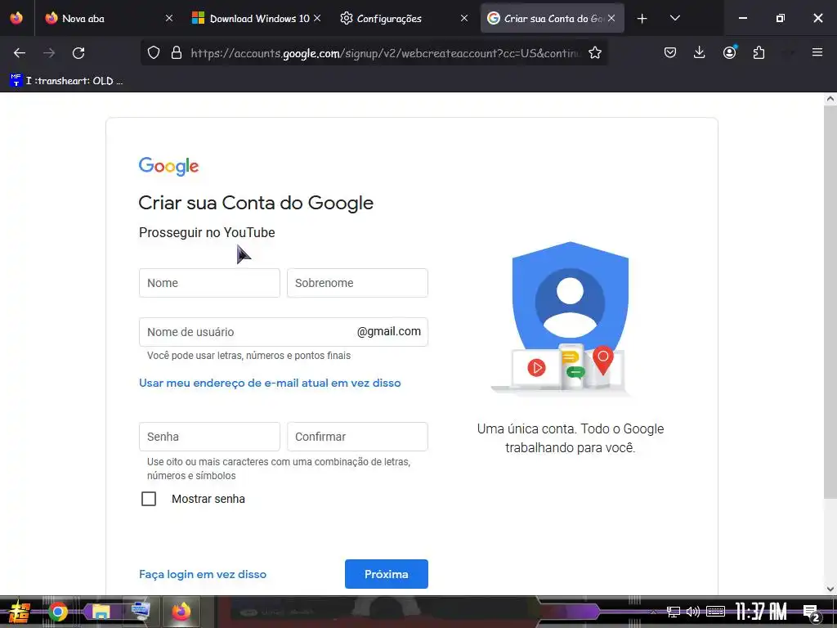This screenshot has width=837, height=628.
Task: Open File Explorer from the taskbar
Action: (101, 612)
